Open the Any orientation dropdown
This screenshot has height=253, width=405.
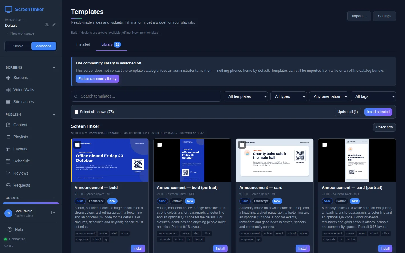(x=329, y=96)
